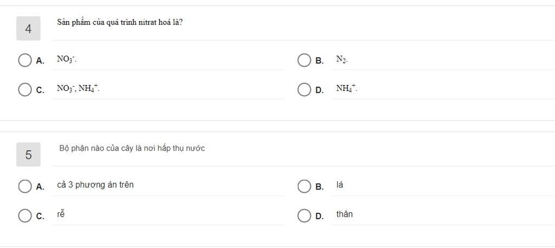Click the lone NO₃⁻ answer text
Image resolution: width=555 pixels, height=248 pixels.
pyautogui.click(x=67, y=59)
